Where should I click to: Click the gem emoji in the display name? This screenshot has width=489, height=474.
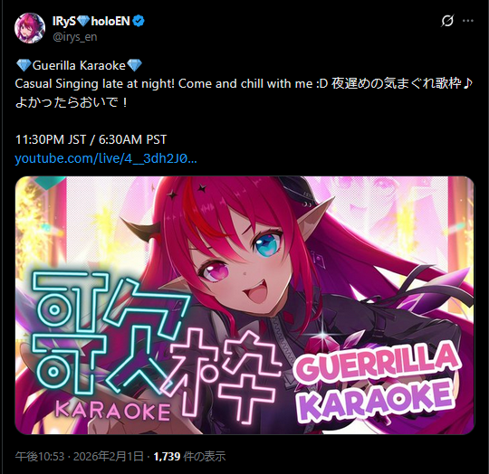83,21
